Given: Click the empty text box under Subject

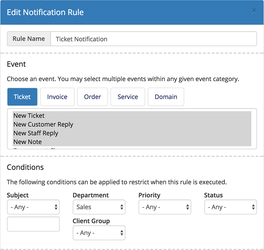Looking at the screenshot, I should coord(33,224).
